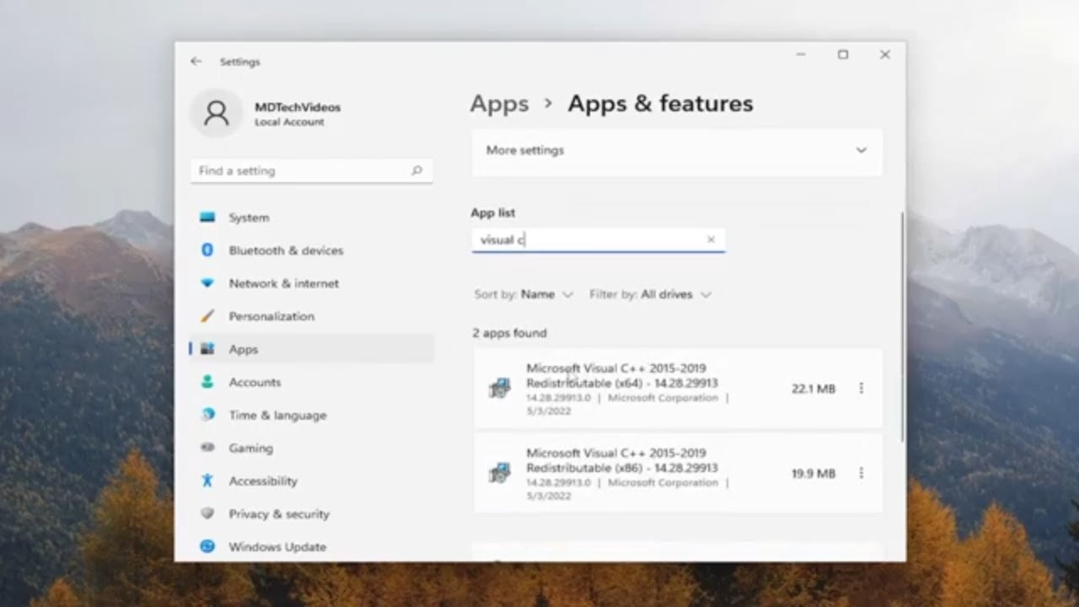Maximize the Settings window
Screen dimensions: 1079x607
coord(842,55)
